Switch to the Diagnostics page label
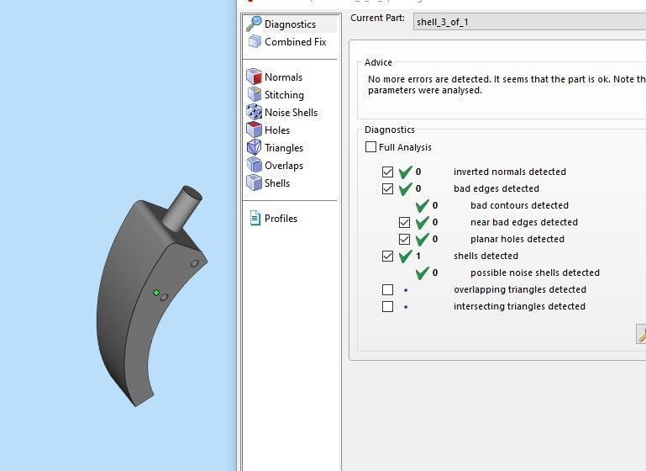The image size is (646, 471). 290,24
